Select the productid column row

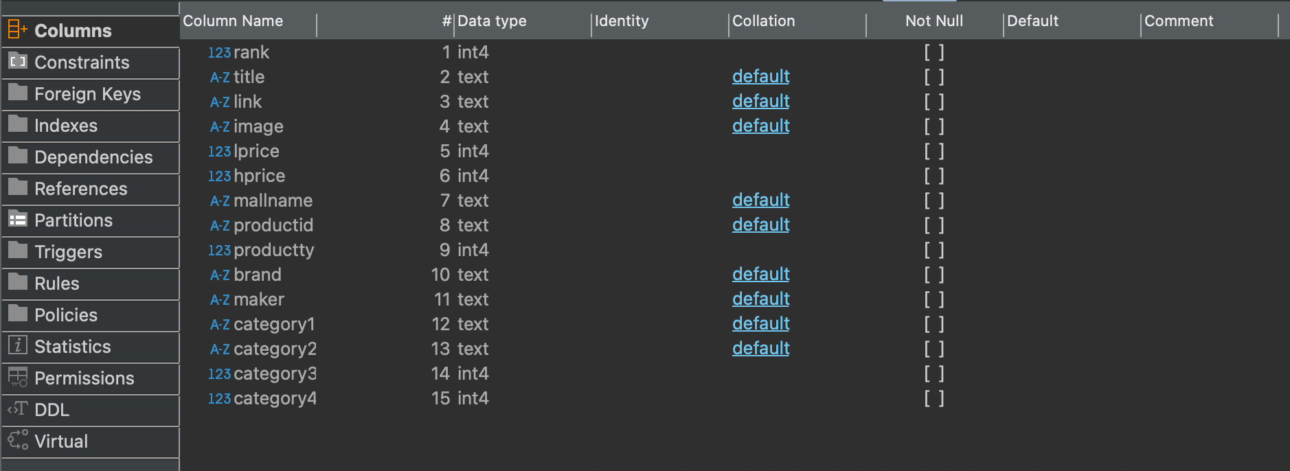click(734, 225)
